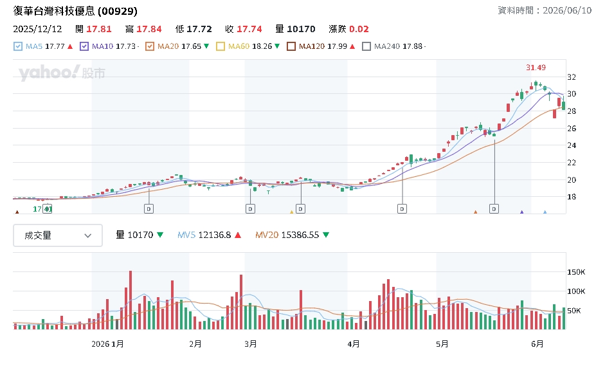The image size is (596, 366).
Task: Click the dividend D marker in early March
Action: [250, 209]
